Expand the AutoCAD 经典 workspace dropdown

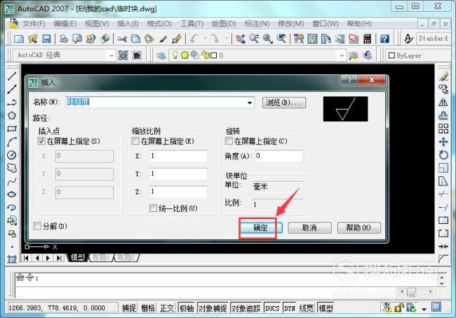(x=111, y=55)
